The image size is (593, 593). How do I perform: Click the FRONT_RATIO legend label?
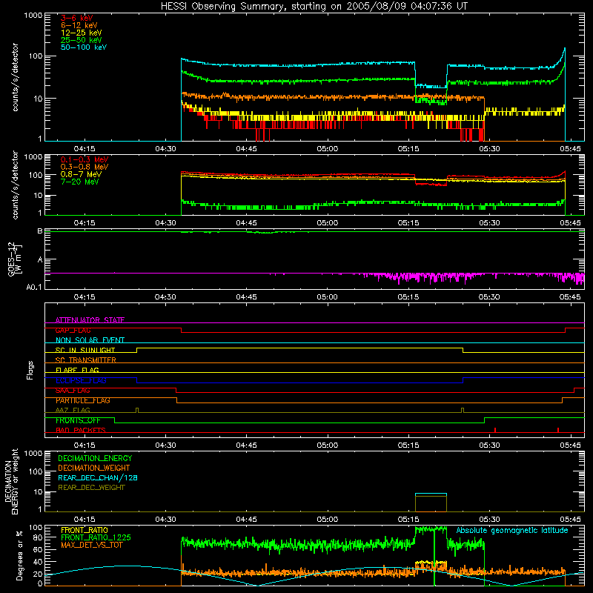point(85,530)
